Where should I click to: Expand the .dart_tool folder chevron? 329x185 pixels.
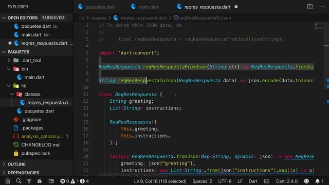click(x=9, y=60)
